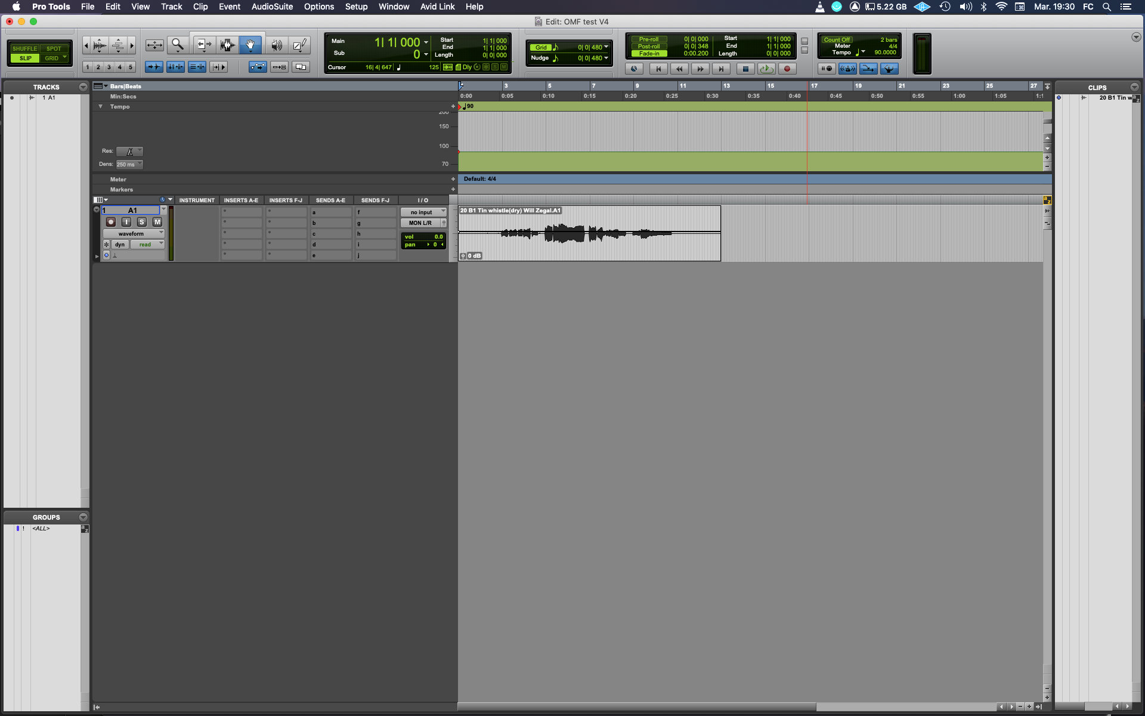The width and height of the screenshot is (1145, 716).
Task: Mute track A1 with M button
Action: [157, 222]
